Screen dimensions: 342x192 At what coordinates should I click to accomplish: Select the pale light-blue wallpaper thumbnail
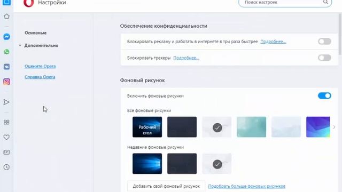[286, 127]
